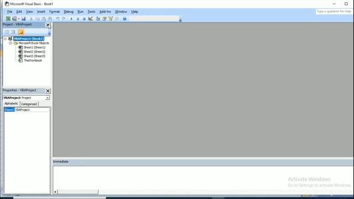Collapse the VBAProject (Book1) tree node

5,39
